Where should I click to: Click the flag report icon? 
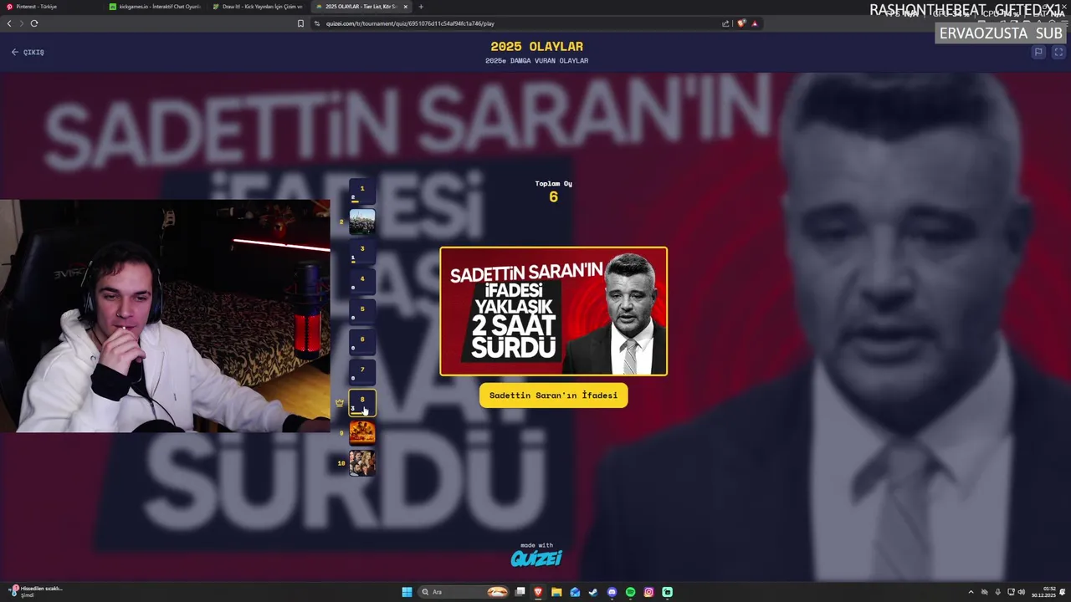(x=1038, y=52)
